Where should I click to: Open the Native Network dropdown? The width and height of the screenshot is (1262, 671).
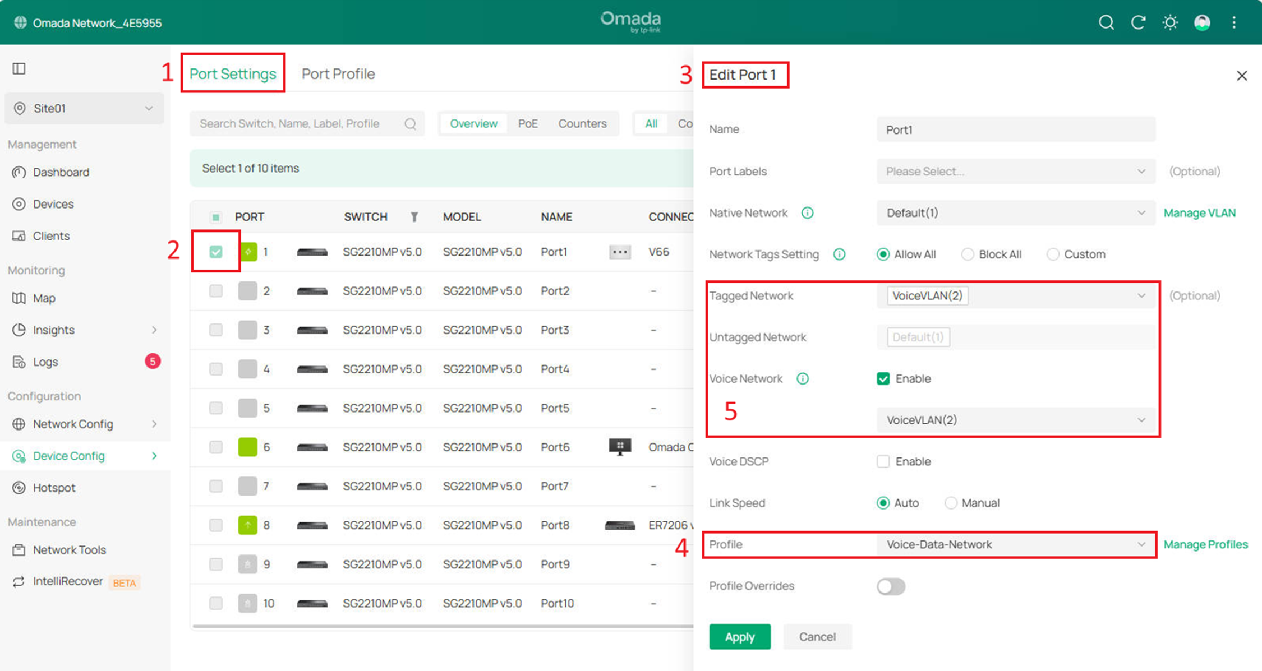tap(1016, 213)
